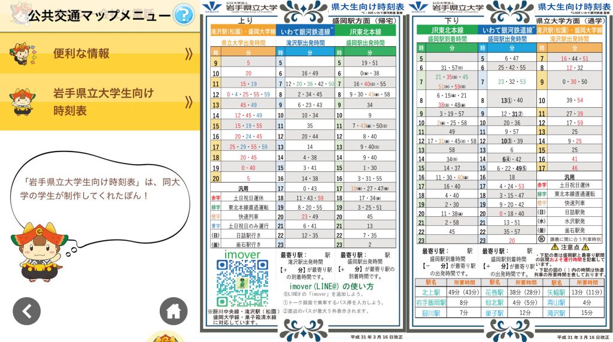The image size is (613, 342).
Task: Tap mascot icon beside 便利な情報
Action: point(24,54)
